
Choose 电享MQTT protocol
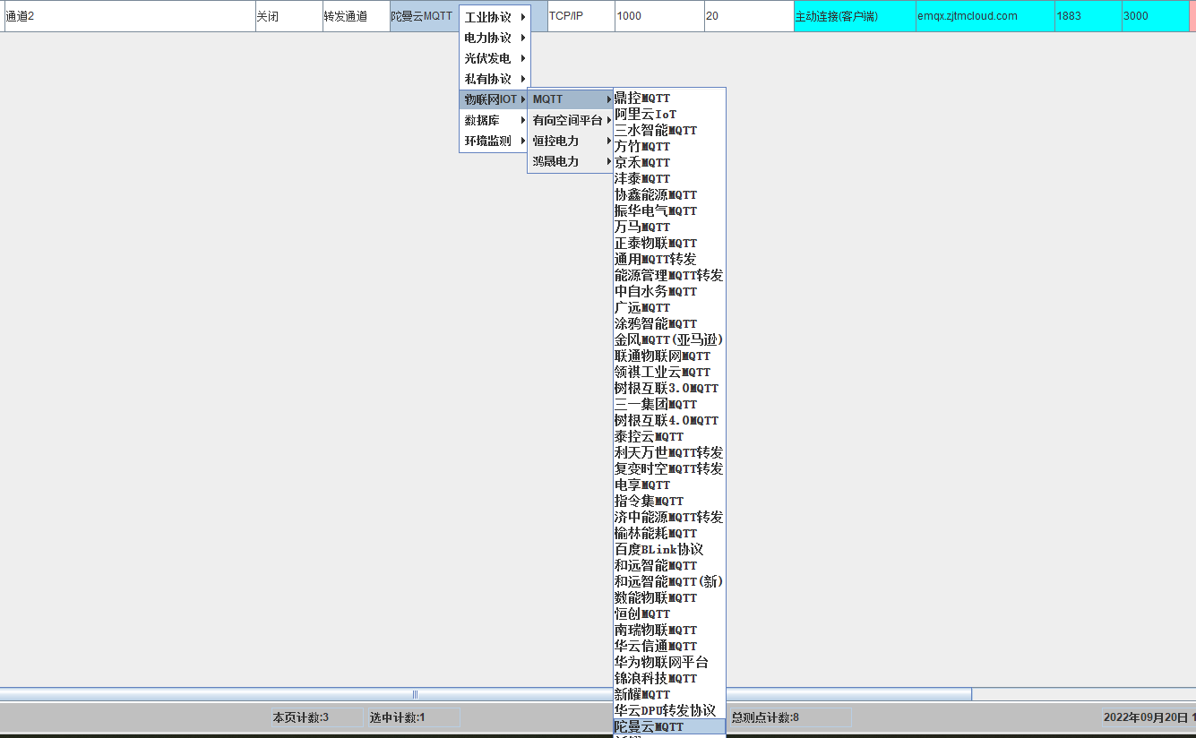[x=669, y=485]
